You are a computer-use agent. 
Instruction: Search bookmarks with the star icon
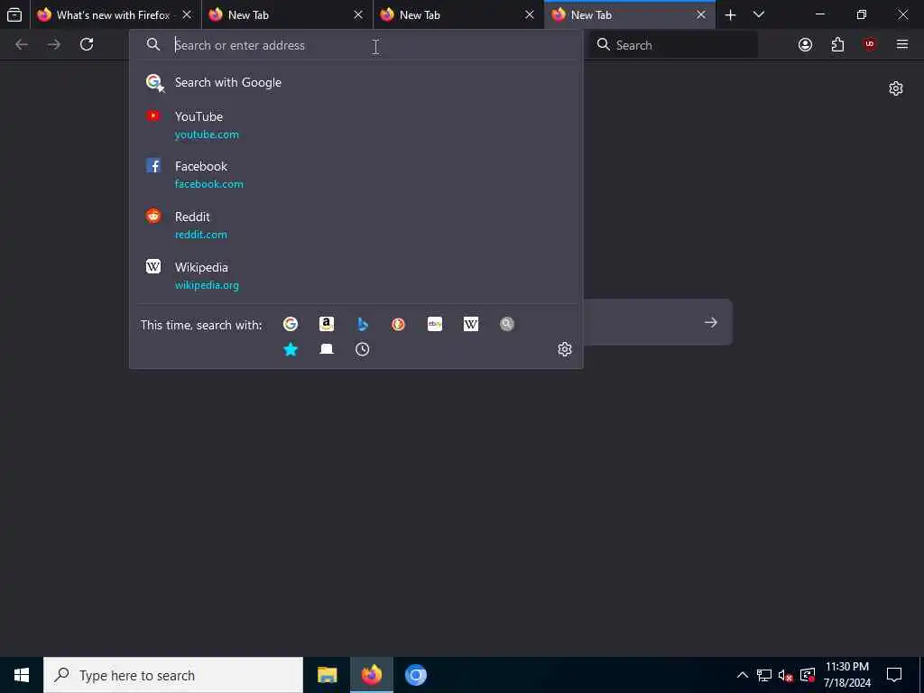click(291, 349)
